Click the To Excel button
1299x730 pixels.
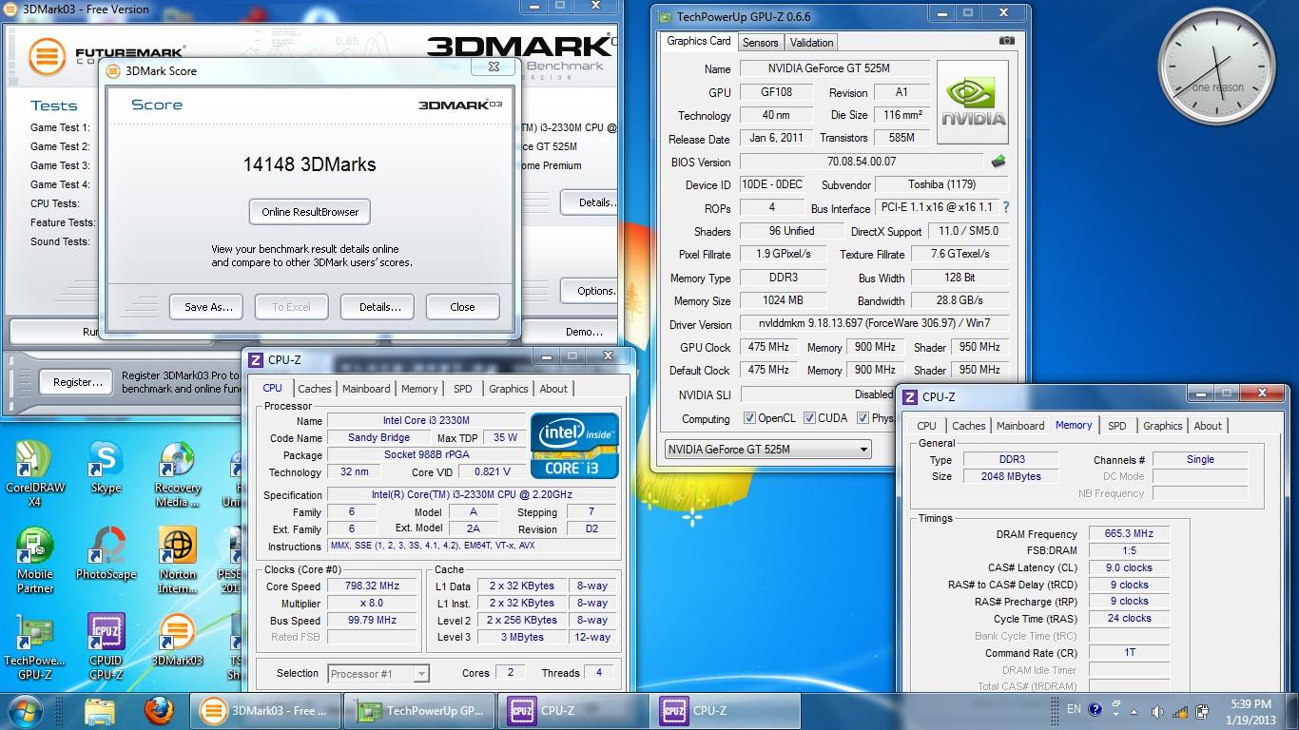(x=291, y=307)
